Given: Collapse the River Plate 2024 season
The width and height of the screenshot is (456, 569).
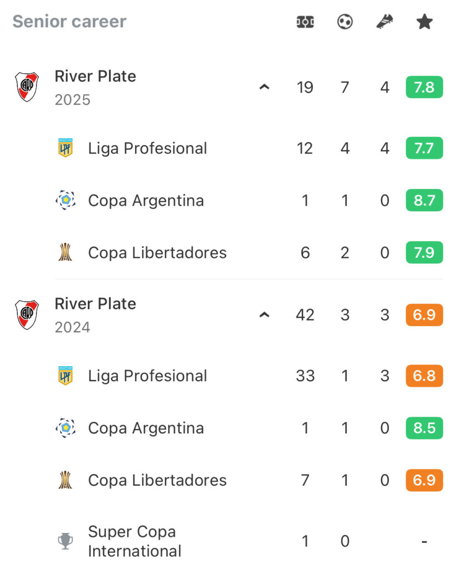Looking at the screenshot, I should coord(264,315).
